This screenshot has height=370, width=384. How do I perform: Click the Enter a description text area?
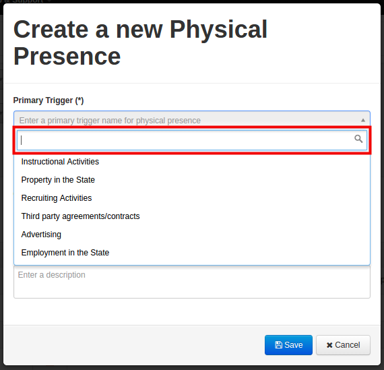(x=192, y=282)
